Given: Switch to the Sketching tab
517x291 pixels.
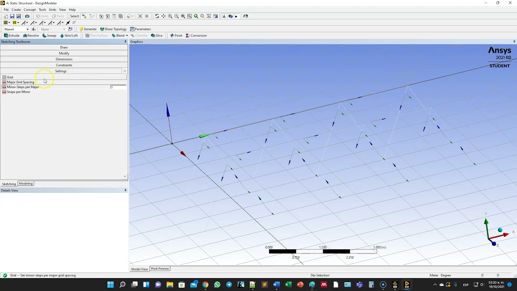Looking at the screenshot, I should click(9, 184).
